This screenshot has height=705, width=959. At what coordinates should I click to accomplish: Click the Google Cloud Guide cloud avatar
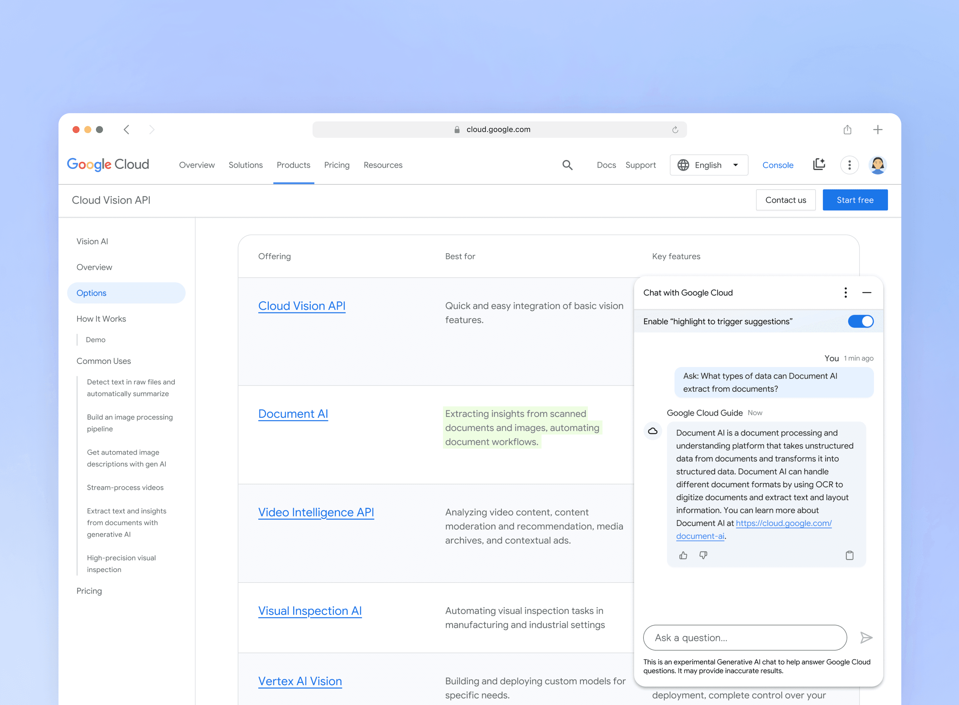pyautogui.click(x=653, y=431)
